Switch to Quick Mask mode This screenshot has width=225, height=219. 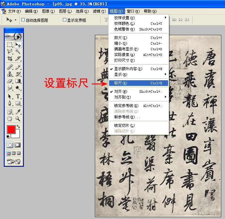click(x=18, y=145)
